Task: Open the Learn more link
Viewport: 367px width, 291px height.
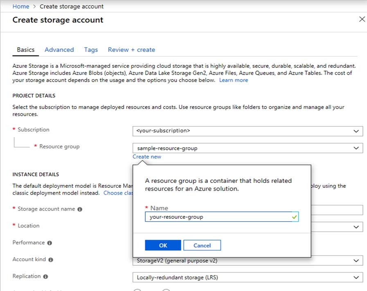Action: (233, 80)
